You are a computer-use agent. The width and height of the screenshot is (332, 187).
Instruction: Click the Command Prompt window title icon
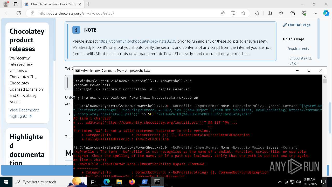(x=77, y=70)
